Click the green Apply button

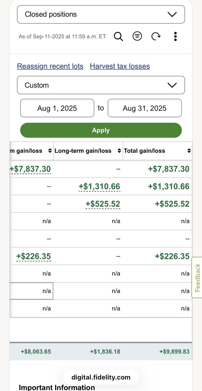point(101,130)
